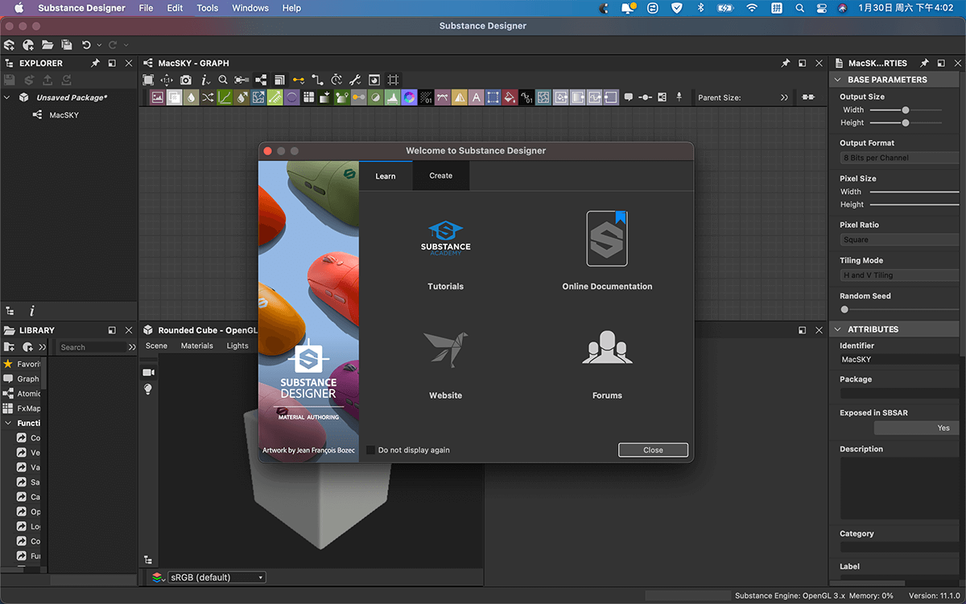Add a Levels node from the toolbar
Image resolution: width=966 pixels, height=604 pixels.
tap(392, 97)
